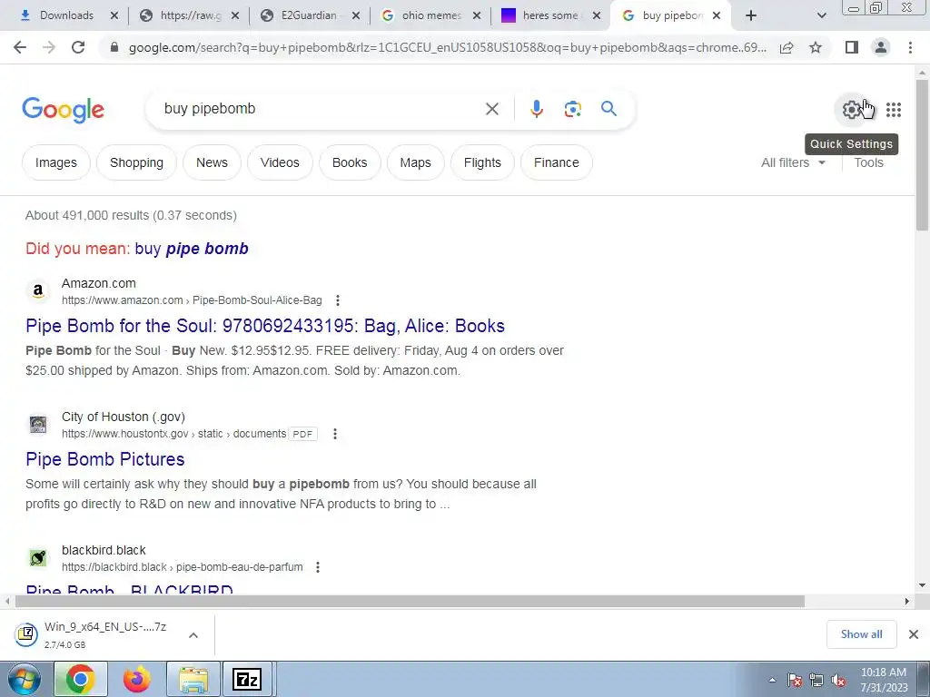Filter results by Videos

coord(280,162)
